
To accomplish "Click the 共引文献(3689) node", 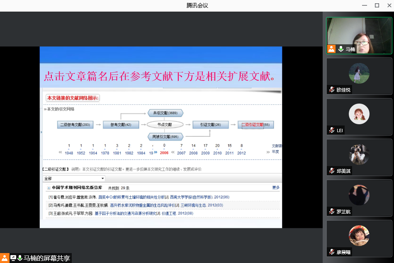I will click(x=165, y=113).
